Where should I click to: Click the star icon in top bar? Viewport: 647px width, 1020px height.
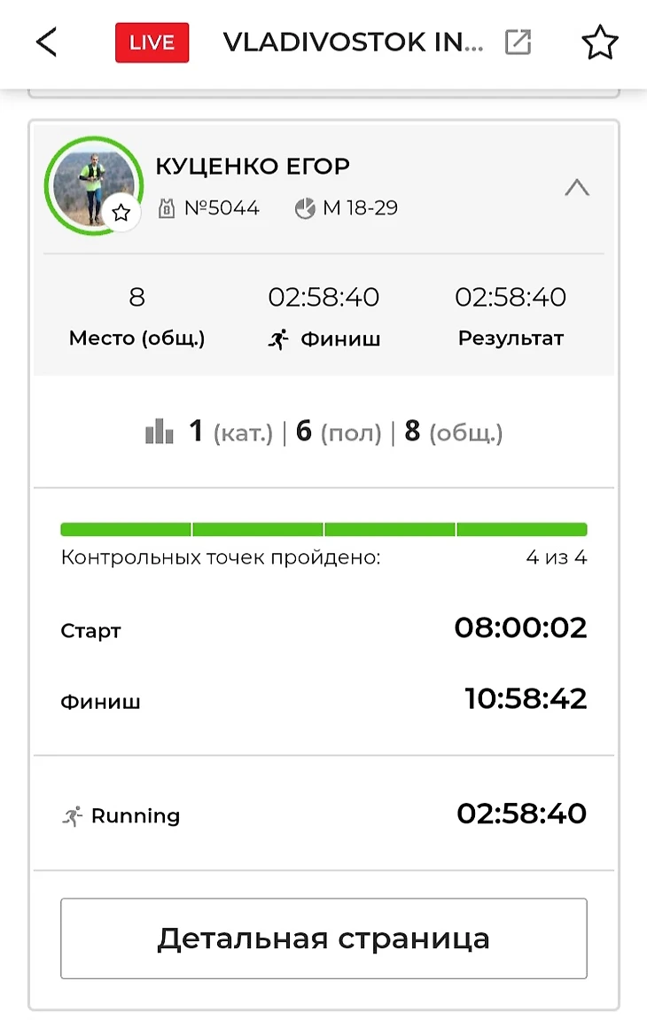pos(599,43)
